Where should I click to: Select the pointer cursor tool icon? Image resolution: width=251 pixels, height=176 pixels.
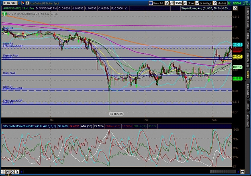(17, 172)
